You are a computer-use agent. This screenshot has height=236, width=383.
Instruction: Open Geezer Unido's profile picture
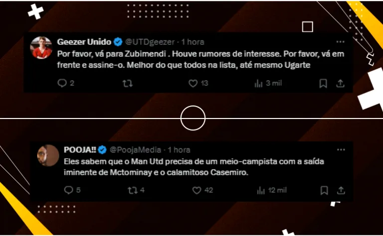click(41, 48)
